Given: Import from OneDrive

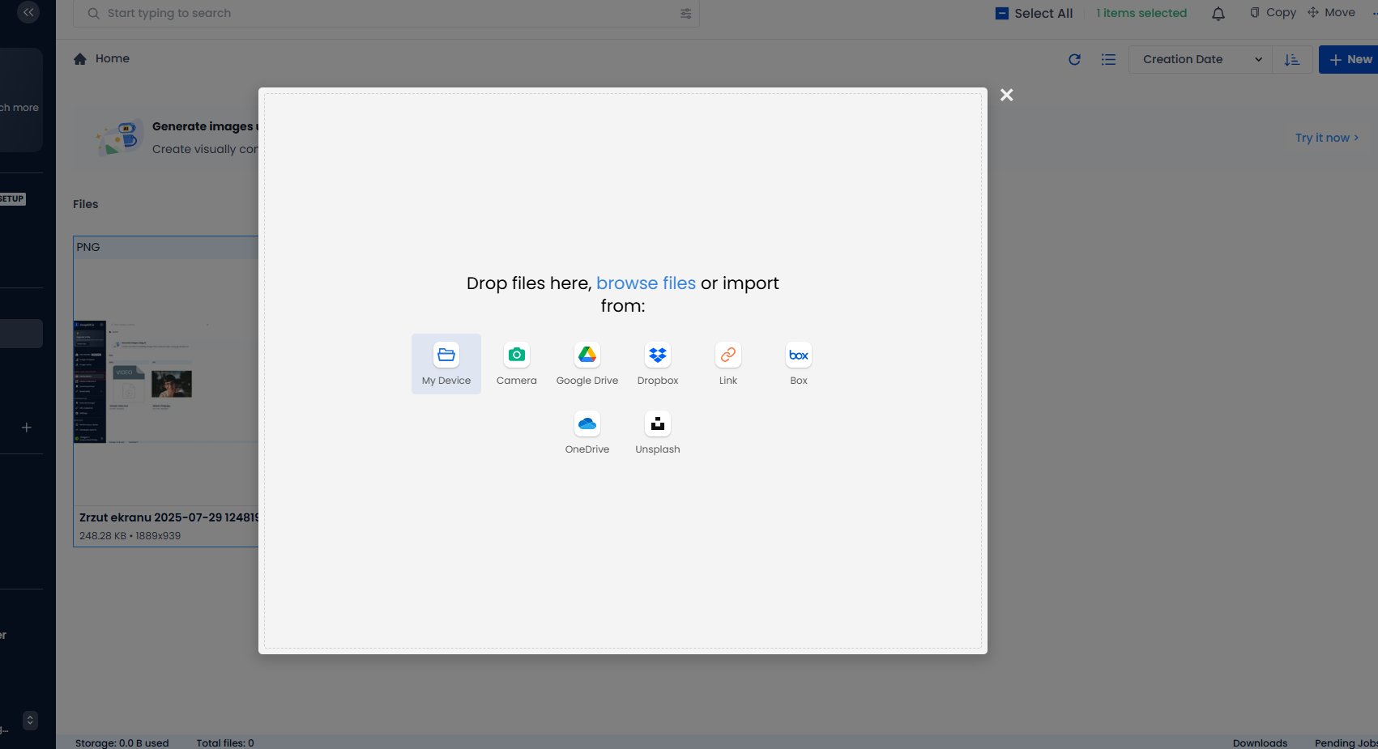Looking at the screenshot, I should 587,432.
